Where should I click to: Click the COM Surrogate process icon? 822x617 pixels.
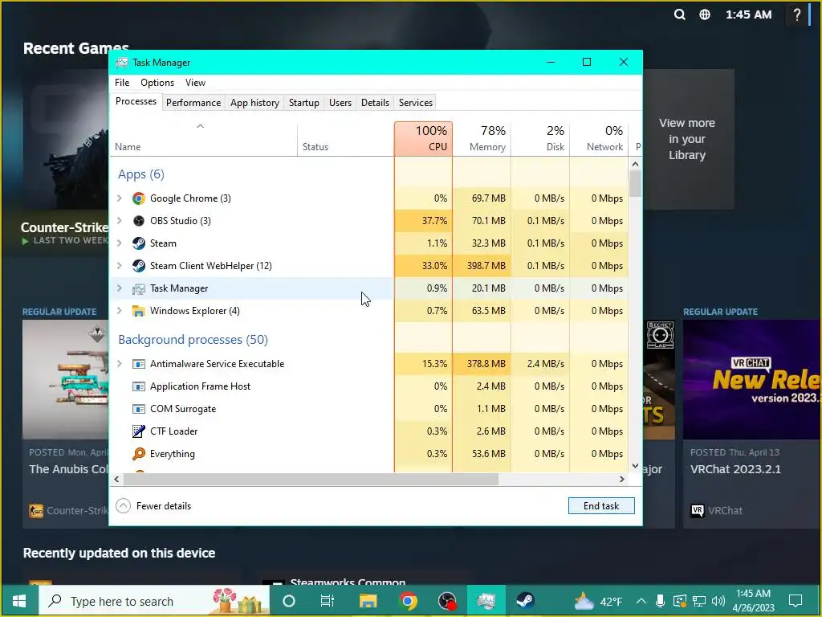(138, 409)
